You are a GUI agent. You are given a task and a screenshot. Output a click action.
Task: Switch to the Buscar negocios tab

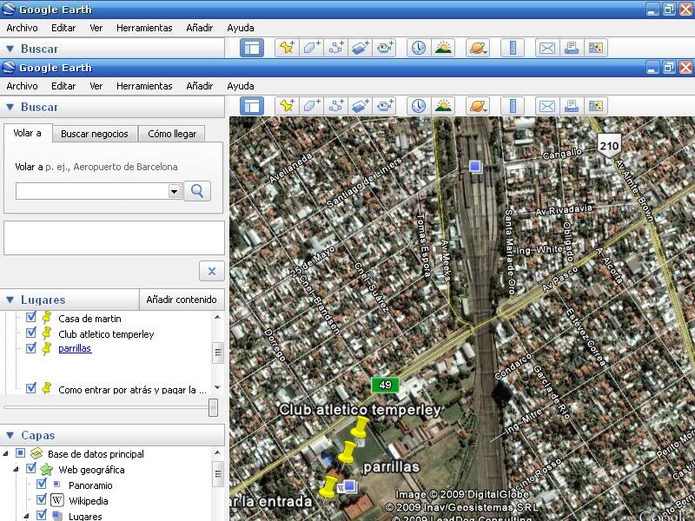click(x=95, y=134)
